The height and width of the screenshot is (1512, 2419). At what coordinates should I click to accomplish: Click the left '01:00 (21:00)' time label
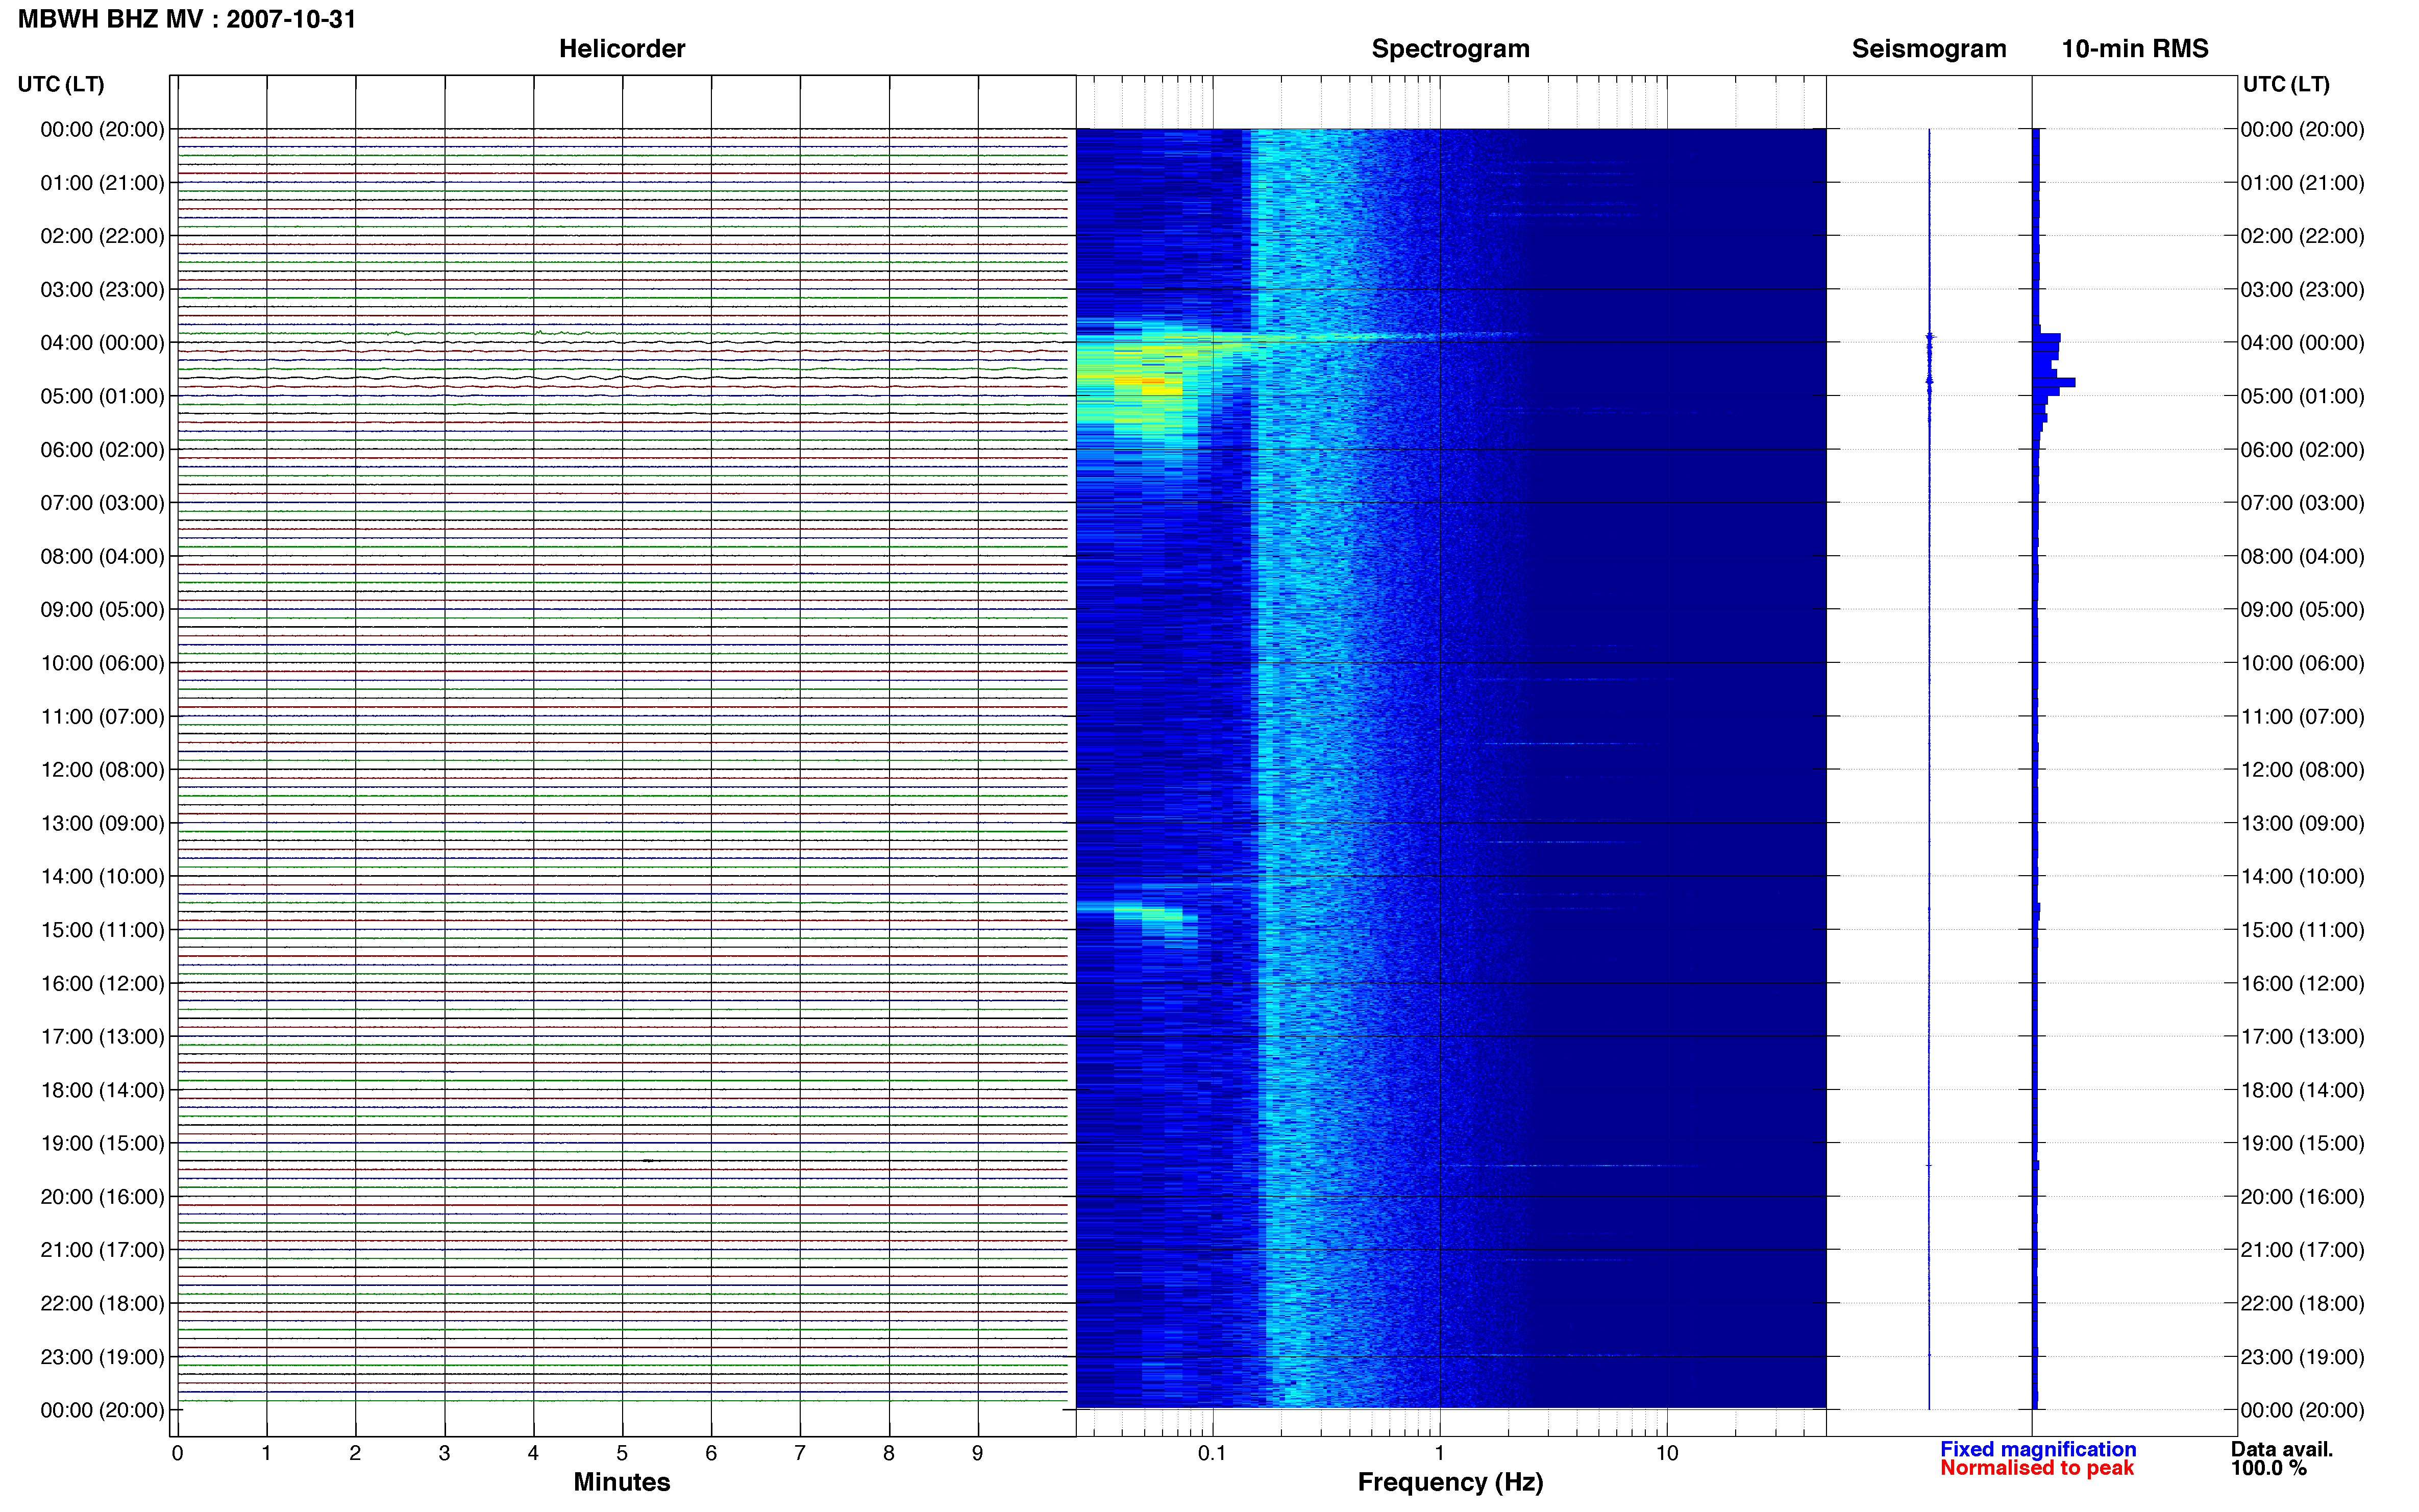point(102,183)
